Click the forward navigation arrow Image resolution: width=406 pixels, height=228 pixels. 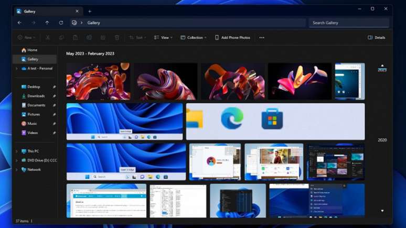(x=34, y=23)
